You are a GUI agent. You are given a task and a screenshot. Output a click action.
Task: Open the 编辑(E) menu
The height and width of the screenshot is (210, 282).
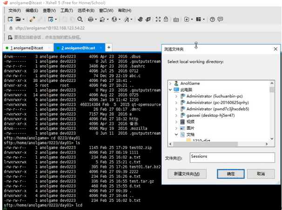(32, 10)
